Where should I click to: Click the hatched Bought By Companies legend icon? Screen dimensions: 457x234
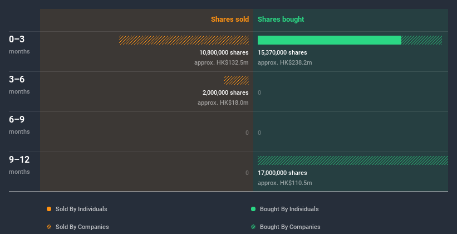(x=253, y=227)
